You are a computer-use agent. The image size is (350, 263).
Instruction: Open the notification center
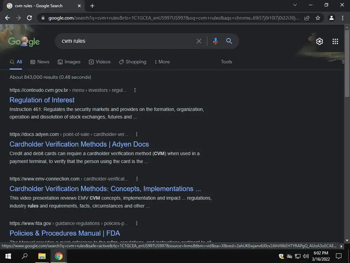click(x=339, y=256)
